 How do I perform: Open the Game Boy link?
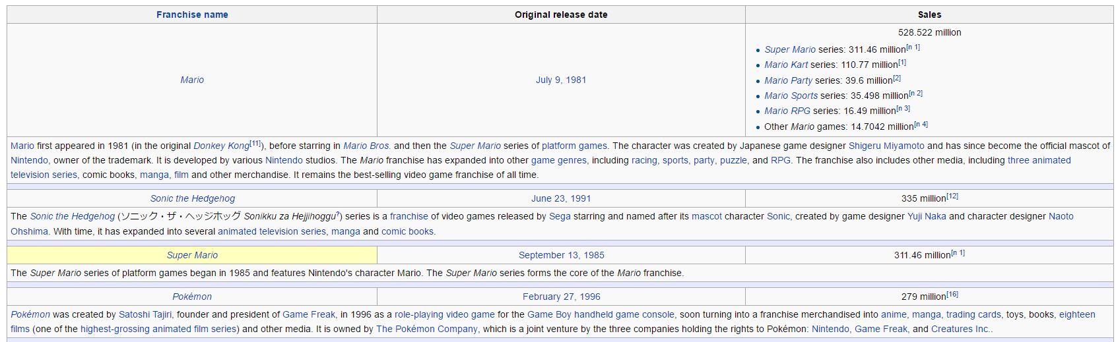pyautogui.click(x=549, y=314)
